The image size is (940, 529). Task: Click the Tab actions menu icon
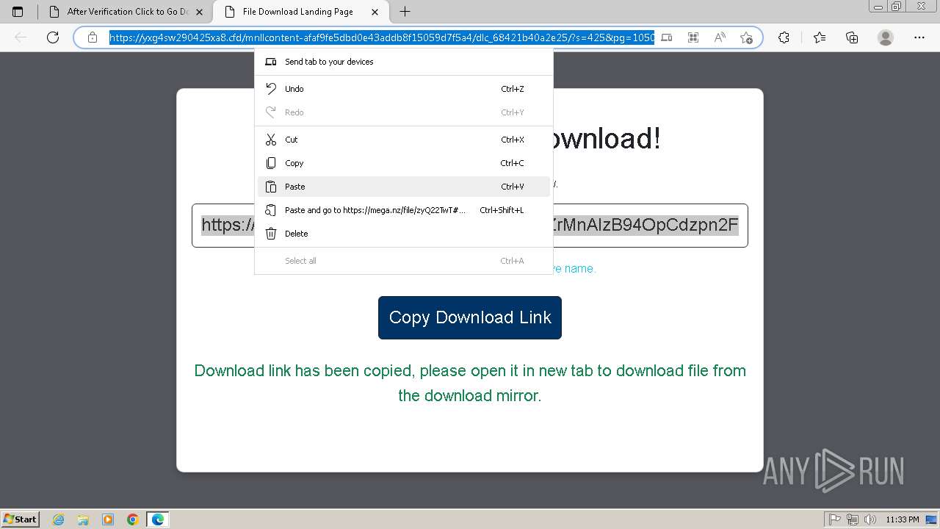pos(18,12)
